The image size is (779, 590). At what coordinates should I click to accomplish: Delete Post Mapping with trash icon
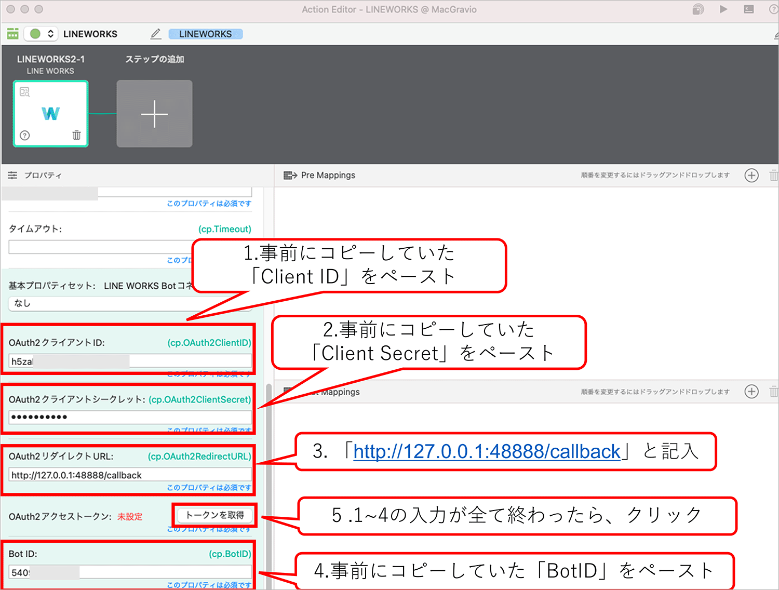click(x=774, y=392)
